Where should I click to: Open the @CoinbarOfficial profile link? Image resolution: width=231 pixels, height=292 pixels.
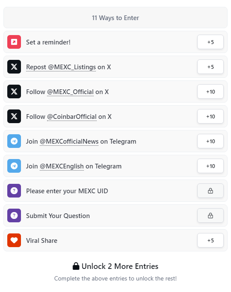(x=72, y=117)
